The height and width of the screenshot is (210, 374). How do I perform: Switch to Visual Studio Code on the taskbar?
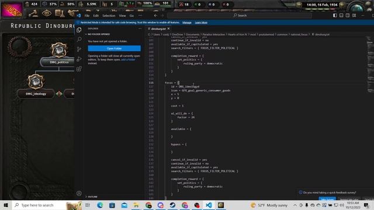209,205
